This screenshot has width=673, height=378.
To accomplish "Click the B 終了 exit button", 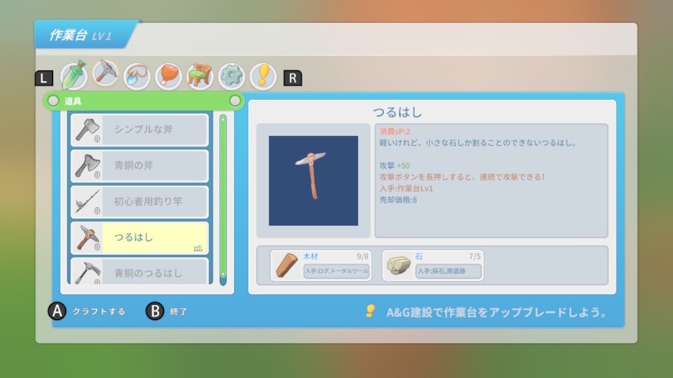I will point(167,311).
